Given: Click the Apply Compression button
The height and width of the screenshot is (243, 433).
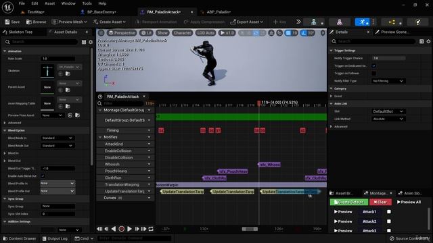Looking at the screenshot, I should pos(204,22).
